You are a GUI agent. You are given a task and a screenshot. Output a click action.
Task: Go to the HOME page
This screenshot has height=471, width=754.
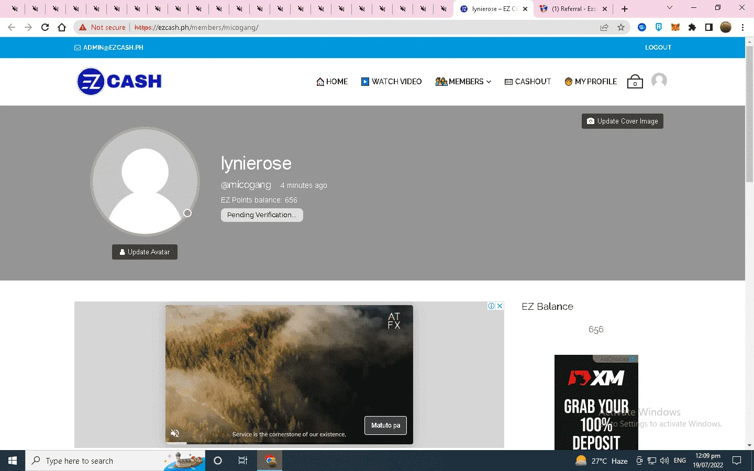[332, 82]
